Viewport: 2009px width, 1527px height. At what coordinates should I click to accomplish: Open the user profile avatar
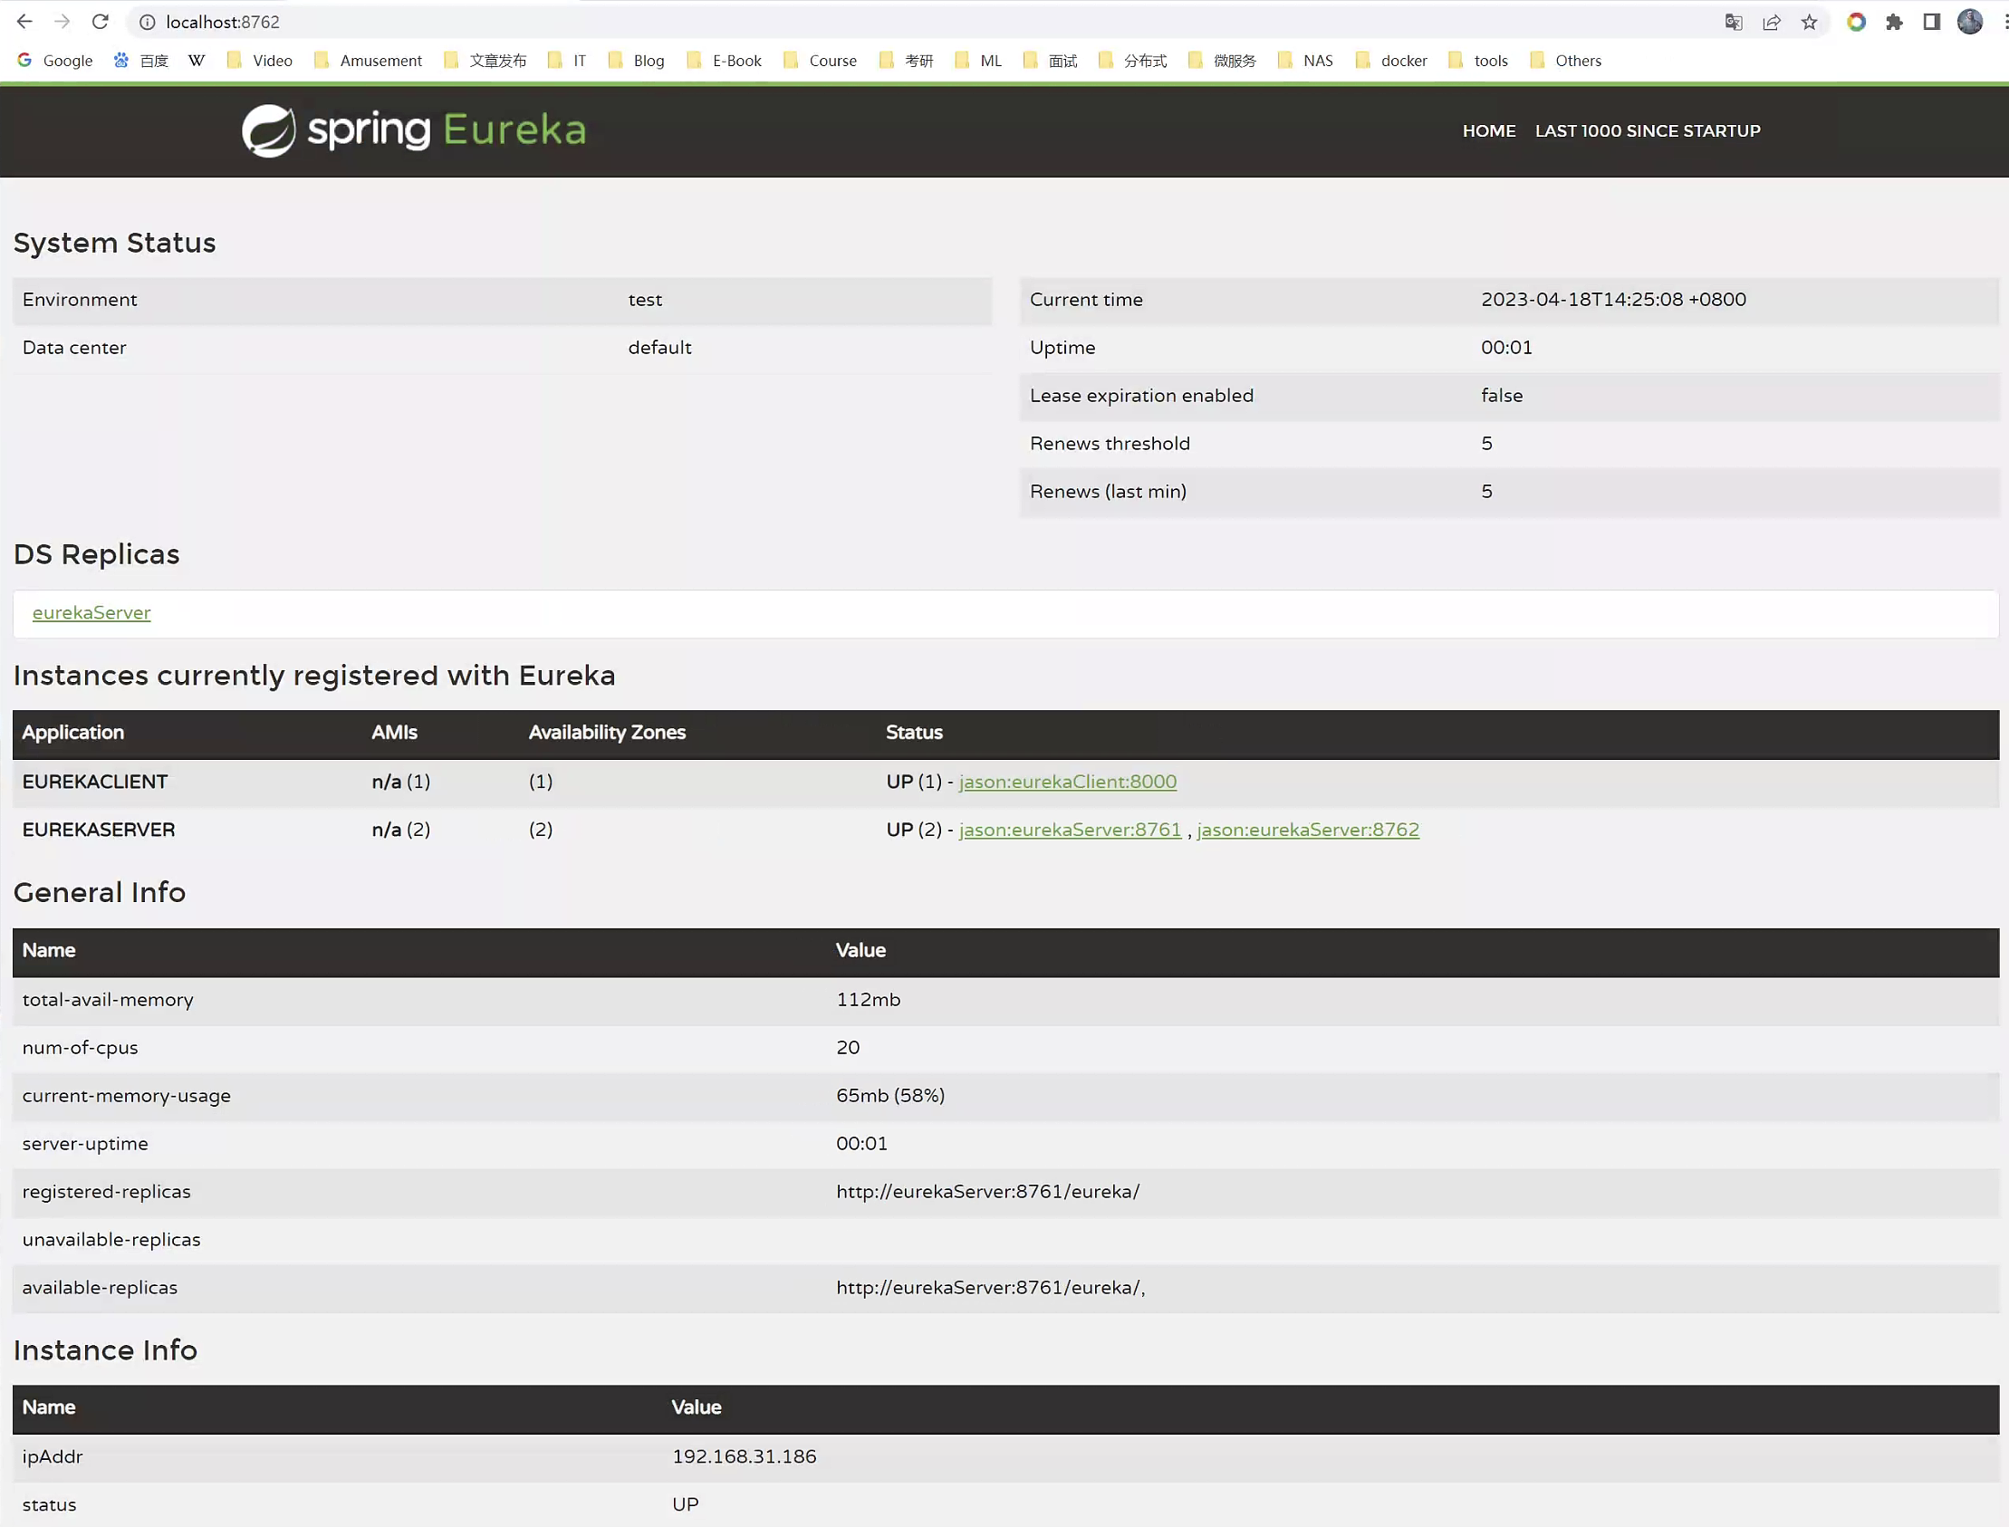point(1970,22)
